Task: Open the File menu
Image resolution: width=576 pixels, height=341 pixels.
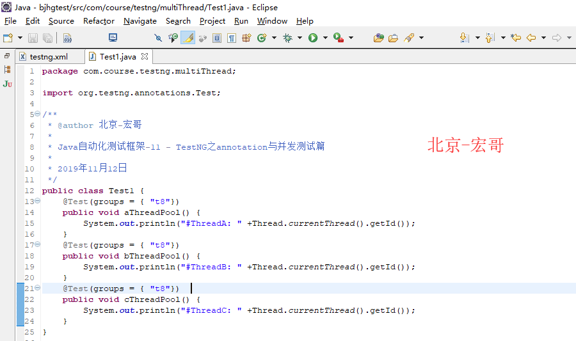Action: pyautogui.click(x=10, y=21)
